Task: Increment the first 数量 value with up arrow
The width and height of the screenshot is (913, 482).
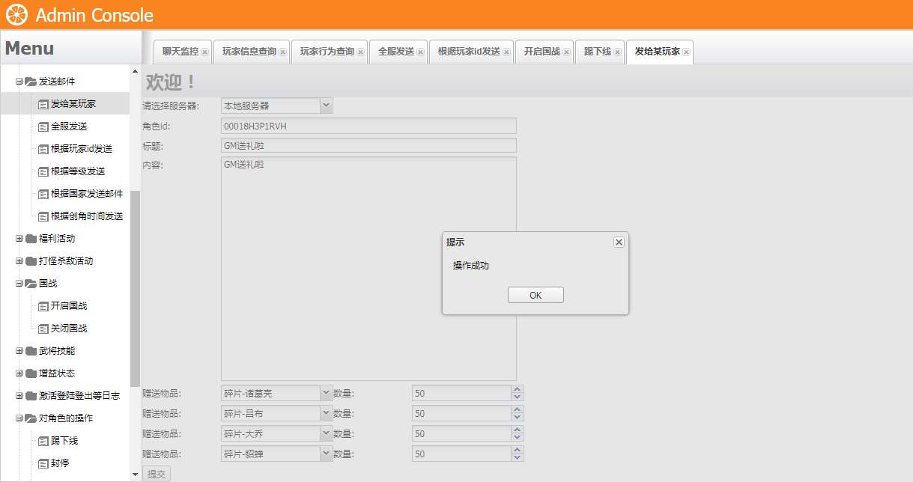Action: click(518, 388)
